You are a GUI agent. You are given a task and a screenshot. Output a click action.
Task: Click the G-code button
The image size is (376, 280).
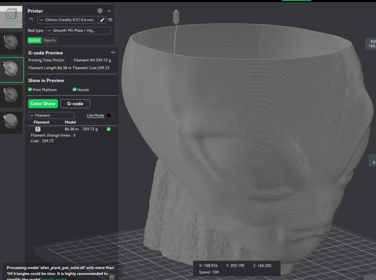point(75,104)
